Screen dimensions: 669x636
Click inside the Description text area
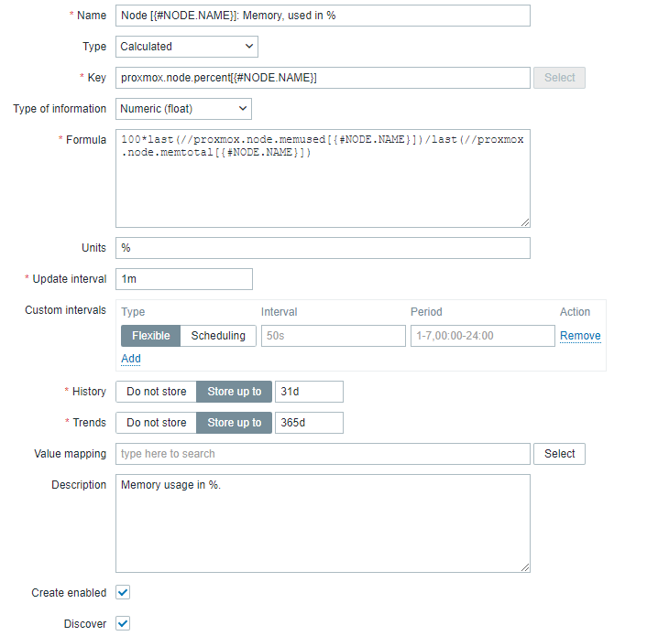coord(323,523)
